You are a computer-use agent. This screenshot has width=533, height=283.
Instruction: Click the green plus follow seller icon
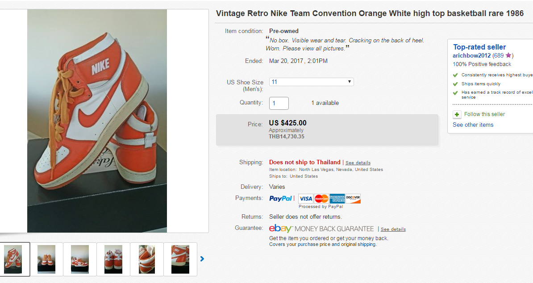[x=457, y=114]
